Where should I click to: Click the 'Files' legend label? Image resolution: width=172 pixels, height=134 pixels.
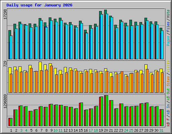[168, 27]
